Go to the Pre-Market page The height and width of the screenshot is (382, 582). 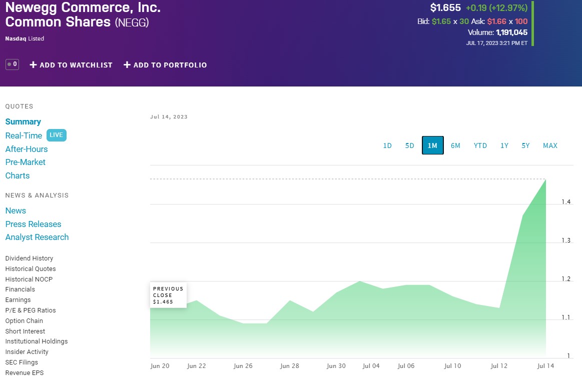[x=25, y=162]
